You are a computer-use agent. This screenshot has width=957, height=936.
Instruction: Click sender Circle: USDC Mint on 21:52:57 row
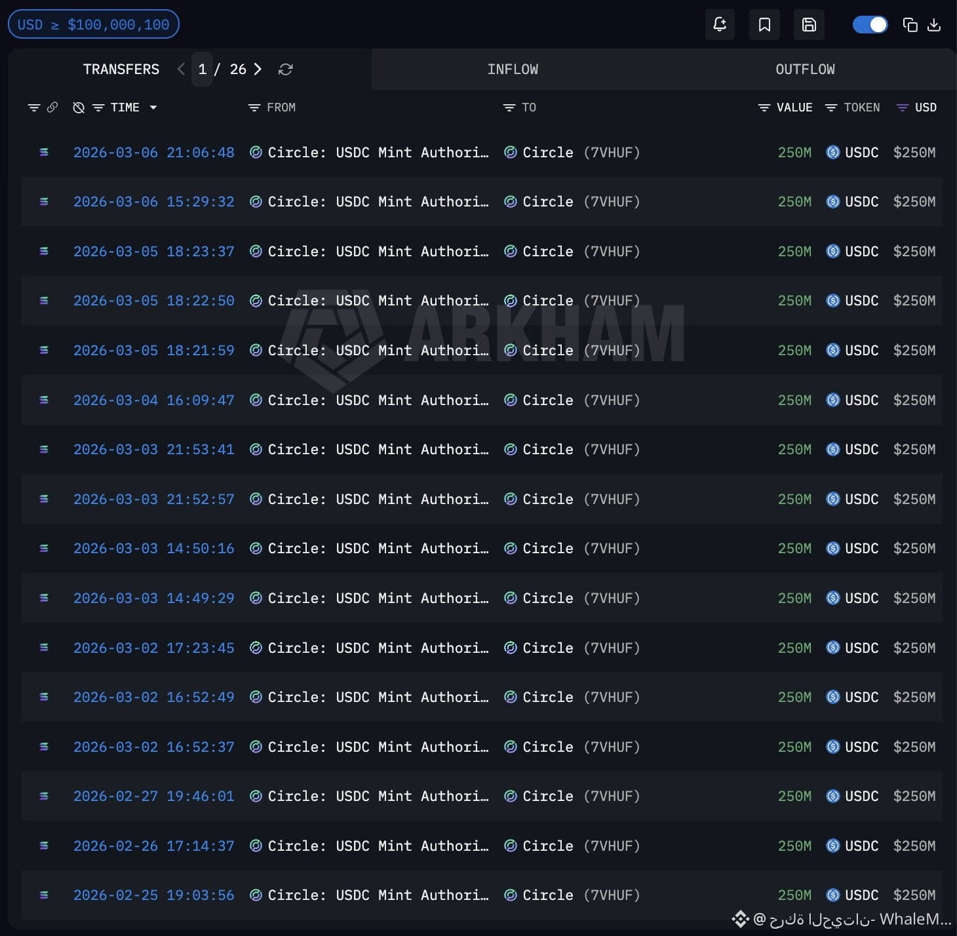click(378, 499)
